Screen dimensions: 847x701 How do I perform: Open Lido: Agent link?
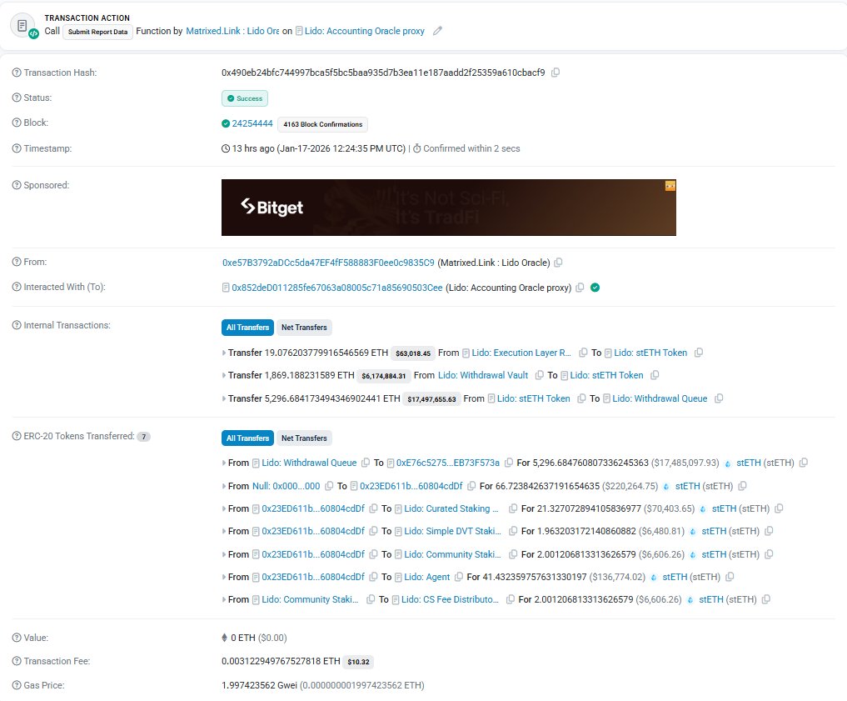click(x=426, y=578)
